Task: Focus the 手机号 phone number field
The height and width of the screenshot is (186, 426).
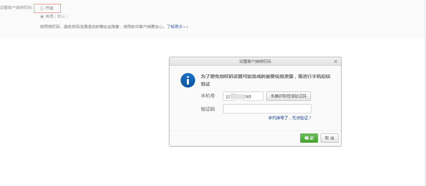Action: click(x=243, y=96)
